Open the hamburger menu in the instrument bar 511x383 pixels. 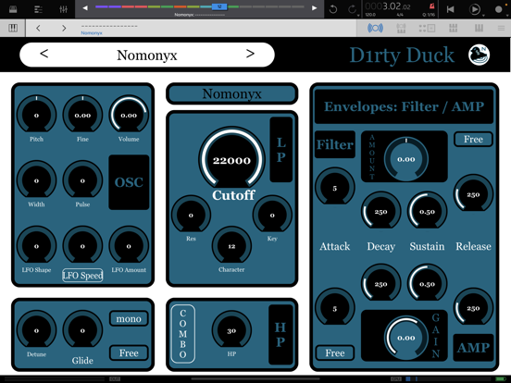pyautogui.click(x=501, y=29)
